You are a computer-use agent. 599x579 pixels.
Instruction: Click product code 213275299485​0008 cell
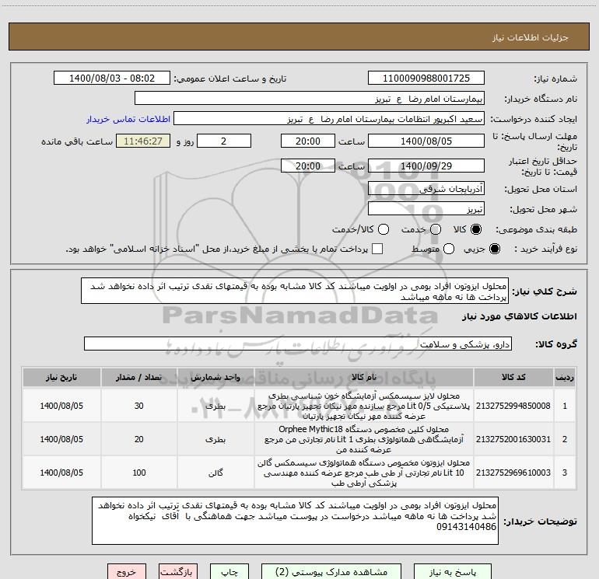[513, 406]
